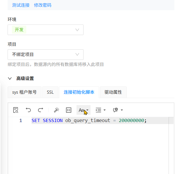
Task: Click the IN value conversion icon
Action: point(69,110)
